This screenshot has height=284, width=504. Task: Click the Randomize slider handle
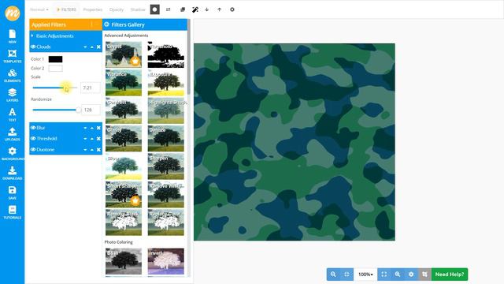tap(78, 110)
